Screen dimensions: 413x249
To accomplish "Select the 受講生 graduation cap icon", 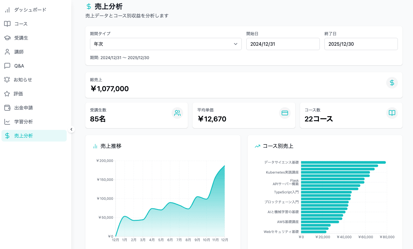I will pyautogui.click(x=7, y=38).
